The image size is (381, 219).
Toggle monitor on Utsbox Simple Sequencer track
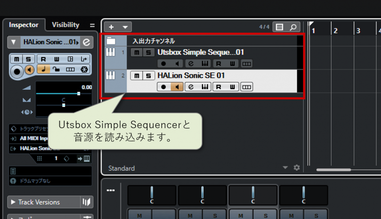click(177, 63)
